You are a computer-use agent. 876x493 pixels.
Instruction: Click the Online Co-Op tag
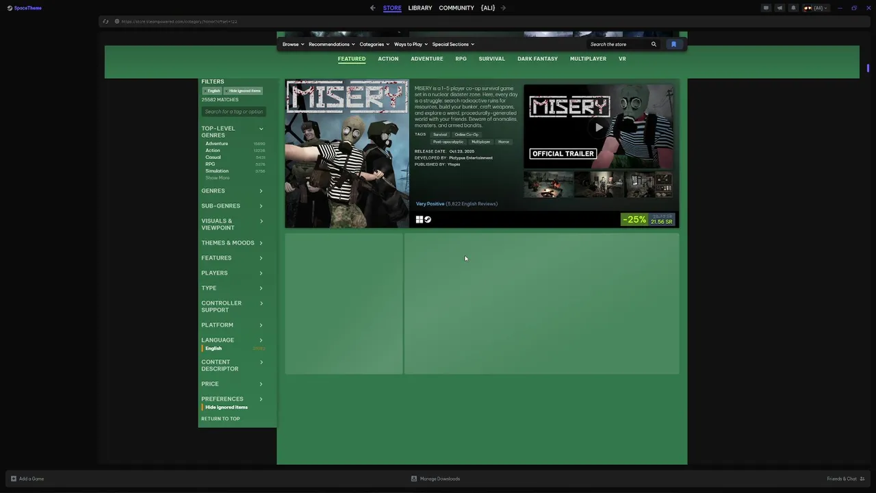467,135
